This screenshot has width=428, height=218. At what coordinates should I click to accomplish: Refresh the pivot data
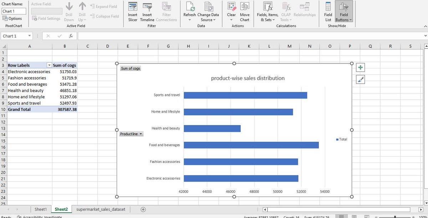pyautogui.click(x=189, y=9)
